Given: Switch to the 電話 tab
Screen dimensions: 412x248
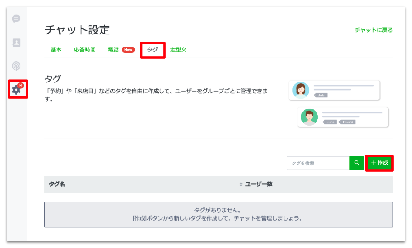Looking at the screenshot, I should [x=113, y=50].
